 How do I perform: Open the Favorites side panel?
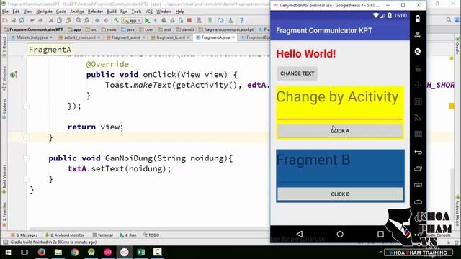pos(4,214)
